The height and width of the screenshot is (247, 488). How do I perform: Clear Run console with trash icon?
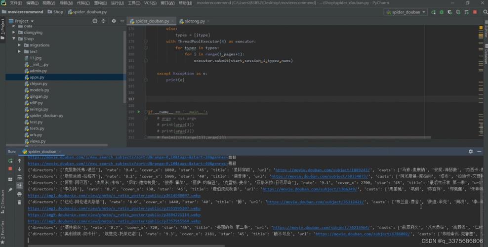tap(19, 202)
